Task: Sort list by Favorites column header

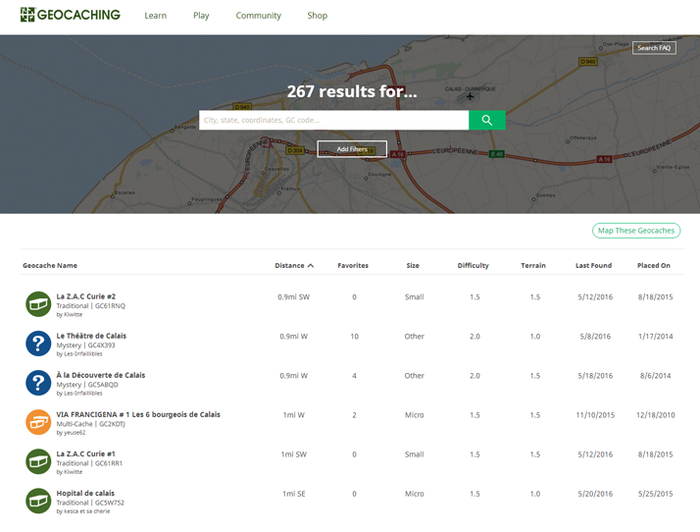Action: coord(353,265)
